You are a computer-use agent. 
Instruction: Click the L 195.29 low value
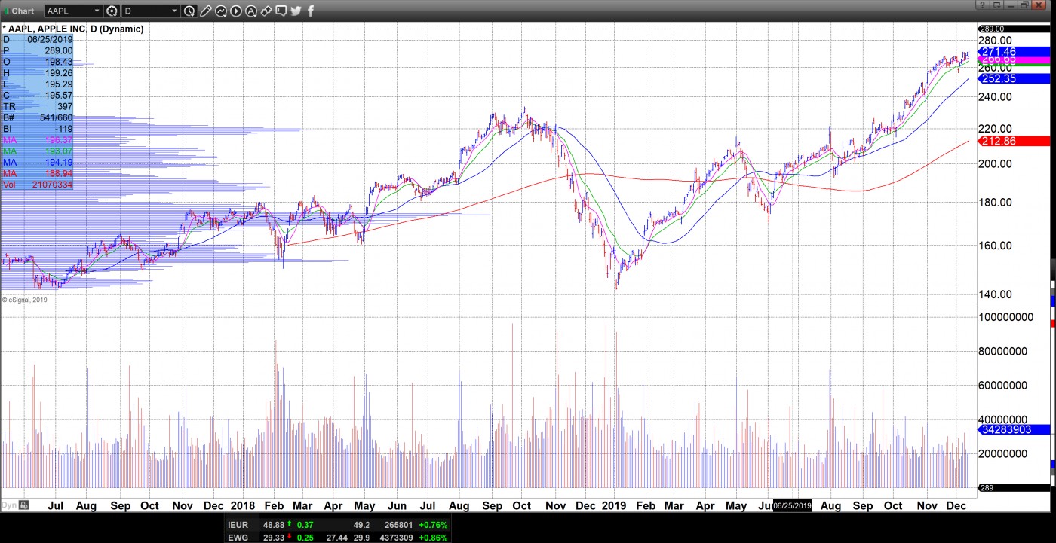pyautogui.click(x=58, y=84)
